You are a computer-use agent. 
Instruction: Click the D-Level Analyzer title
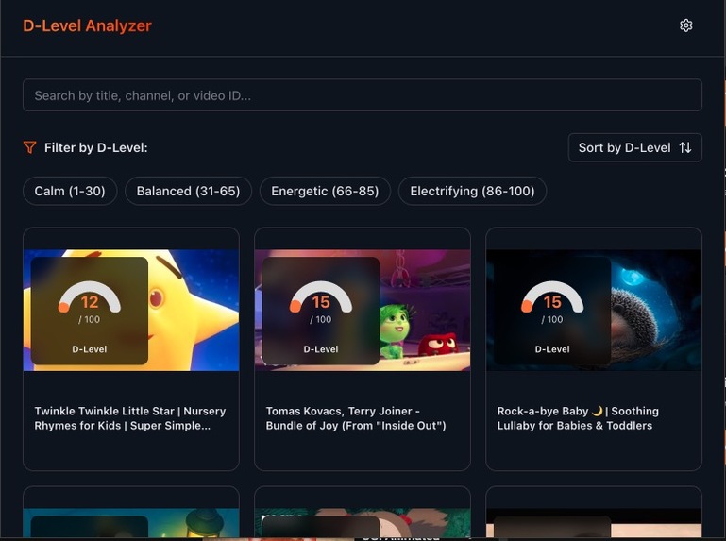point(87,25)
